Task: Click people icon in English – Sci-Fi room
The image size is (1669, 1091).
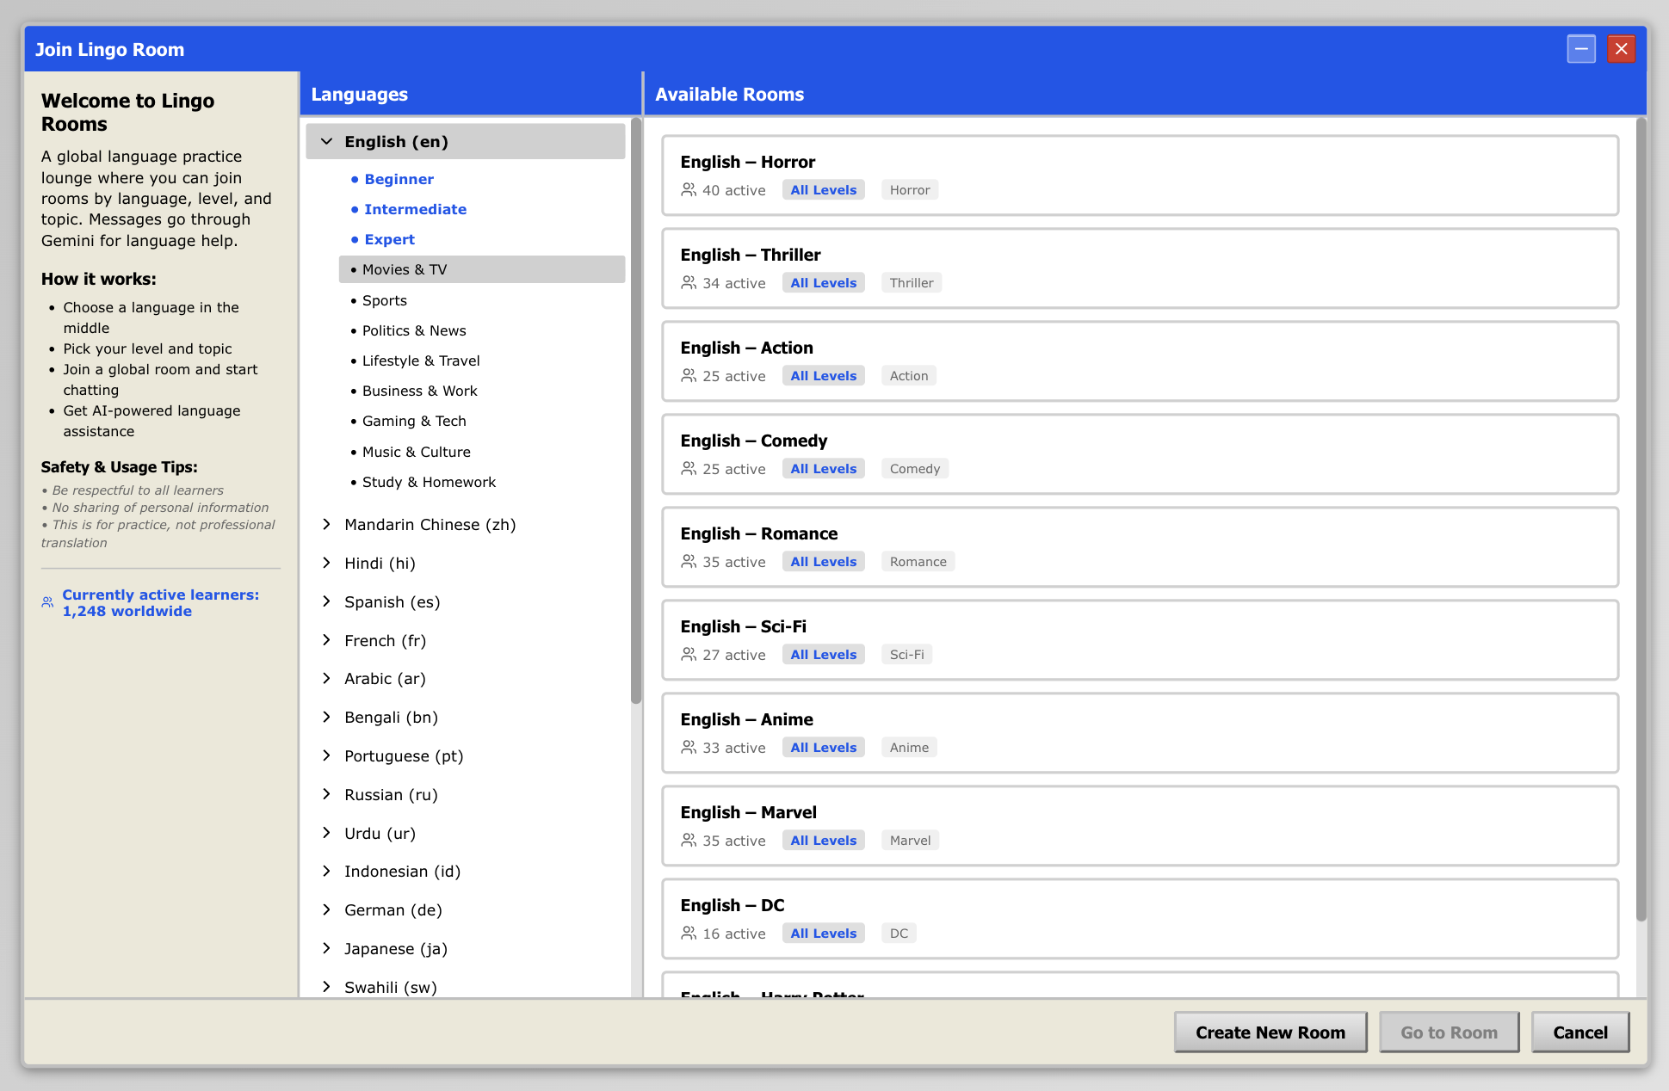Action: tap(689, 655)
